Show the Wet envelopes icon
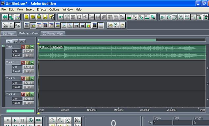 [175, 17]
